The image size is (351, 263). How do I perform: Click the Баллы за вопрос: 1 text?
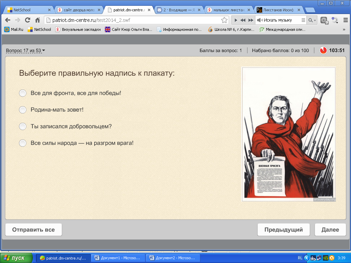[220, 51]
